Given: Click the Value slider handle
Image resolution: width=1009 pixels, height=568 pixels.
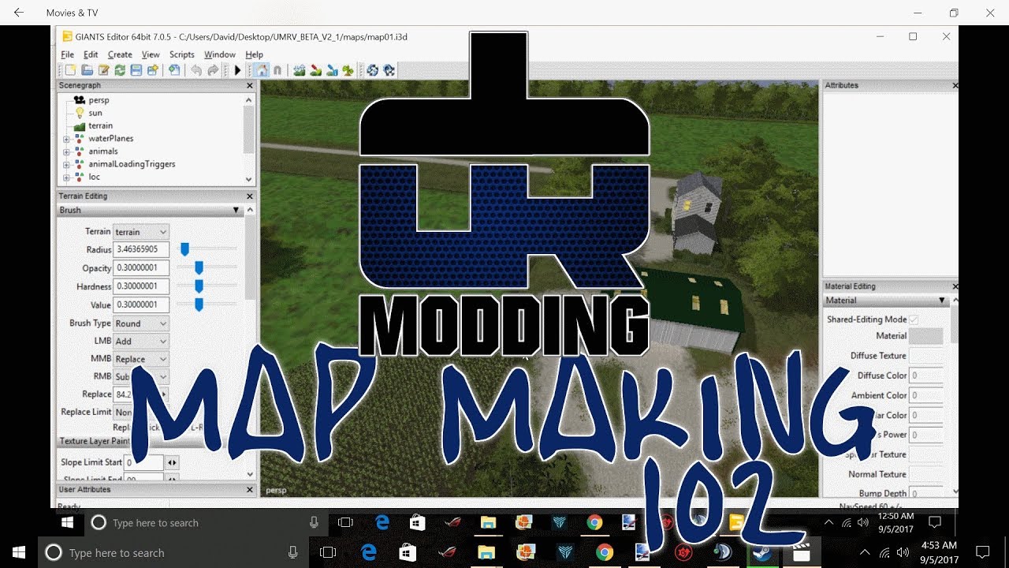Looking at the screenshot, I should pos(199,304).
